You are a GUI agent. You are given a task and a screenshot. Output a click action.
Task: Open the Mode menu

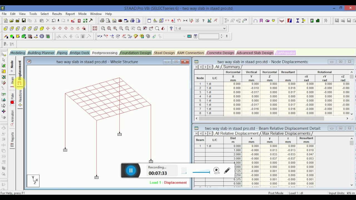click(83, 14)
